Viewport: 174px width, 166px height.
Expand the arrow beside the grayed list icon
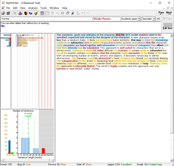57,13
